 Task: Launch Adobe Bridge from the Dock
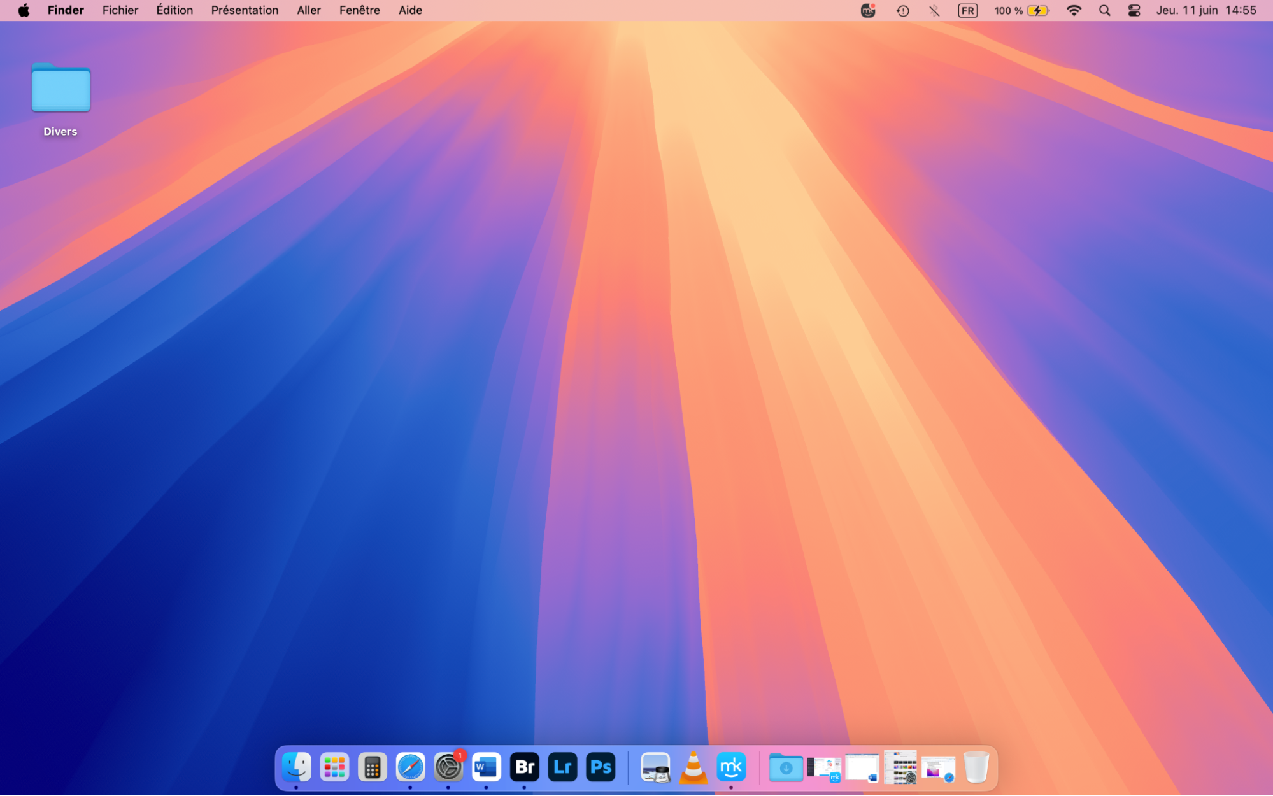[x=524, y=767]
